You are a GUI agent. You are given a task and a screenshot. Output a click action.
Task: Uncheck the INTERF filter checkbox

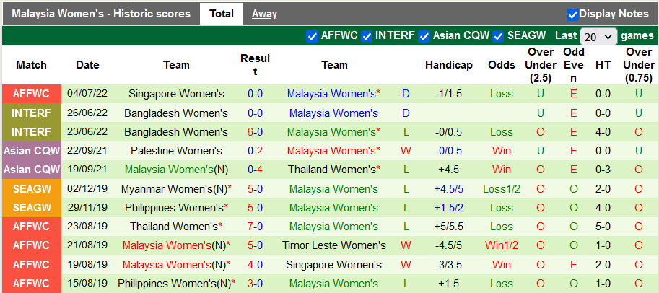click(x=367, y=35)
